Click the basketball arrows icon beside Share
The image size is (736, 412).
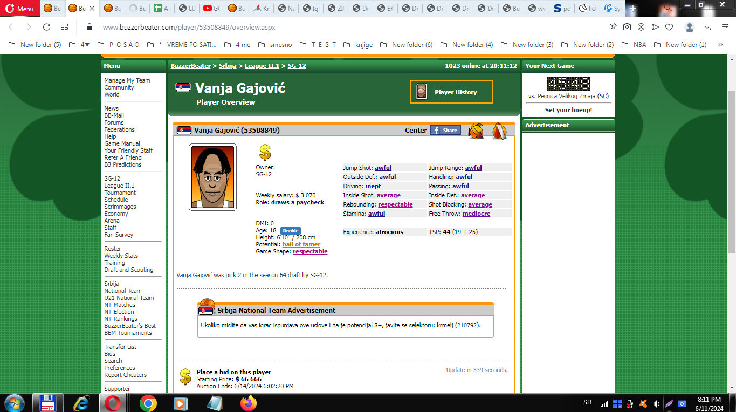476,131
